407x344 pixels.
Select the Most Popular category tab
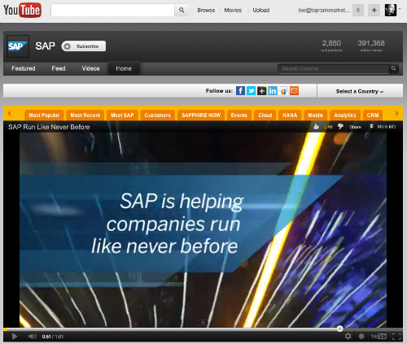click(x=44, y=115)
